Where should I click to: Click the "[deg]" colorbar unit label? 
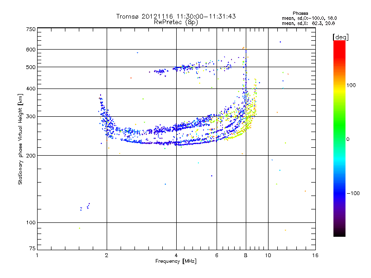click(x=340, y=37)
